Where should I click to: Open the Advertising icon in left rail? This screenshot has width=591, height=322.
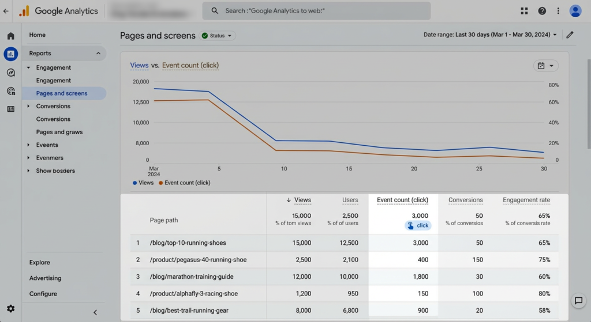10,91
